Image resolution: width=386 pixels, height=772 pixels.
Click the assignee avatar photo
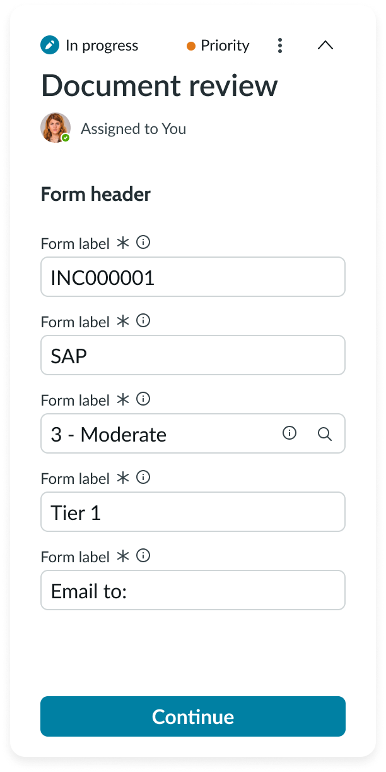(56, 128)
